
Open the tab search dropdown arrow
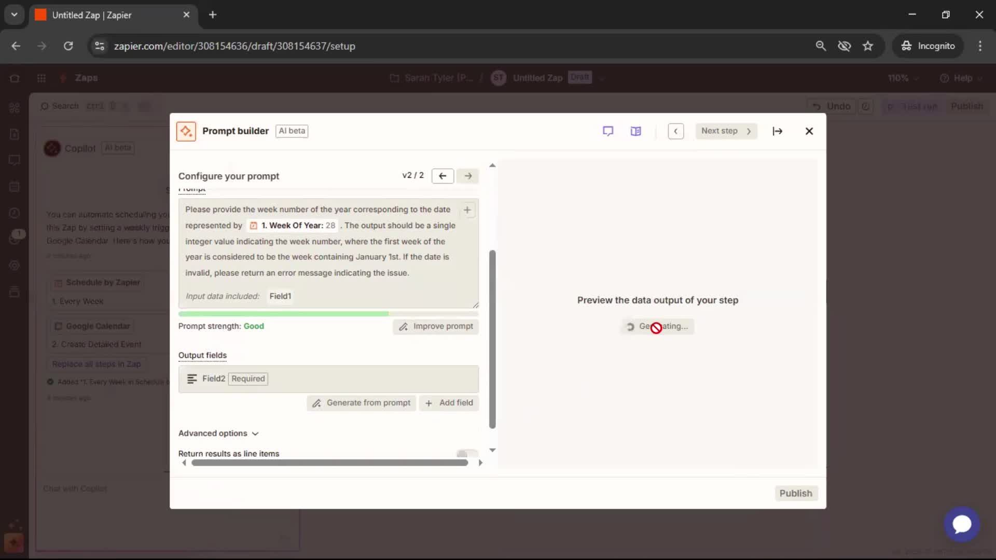(15, 15)
